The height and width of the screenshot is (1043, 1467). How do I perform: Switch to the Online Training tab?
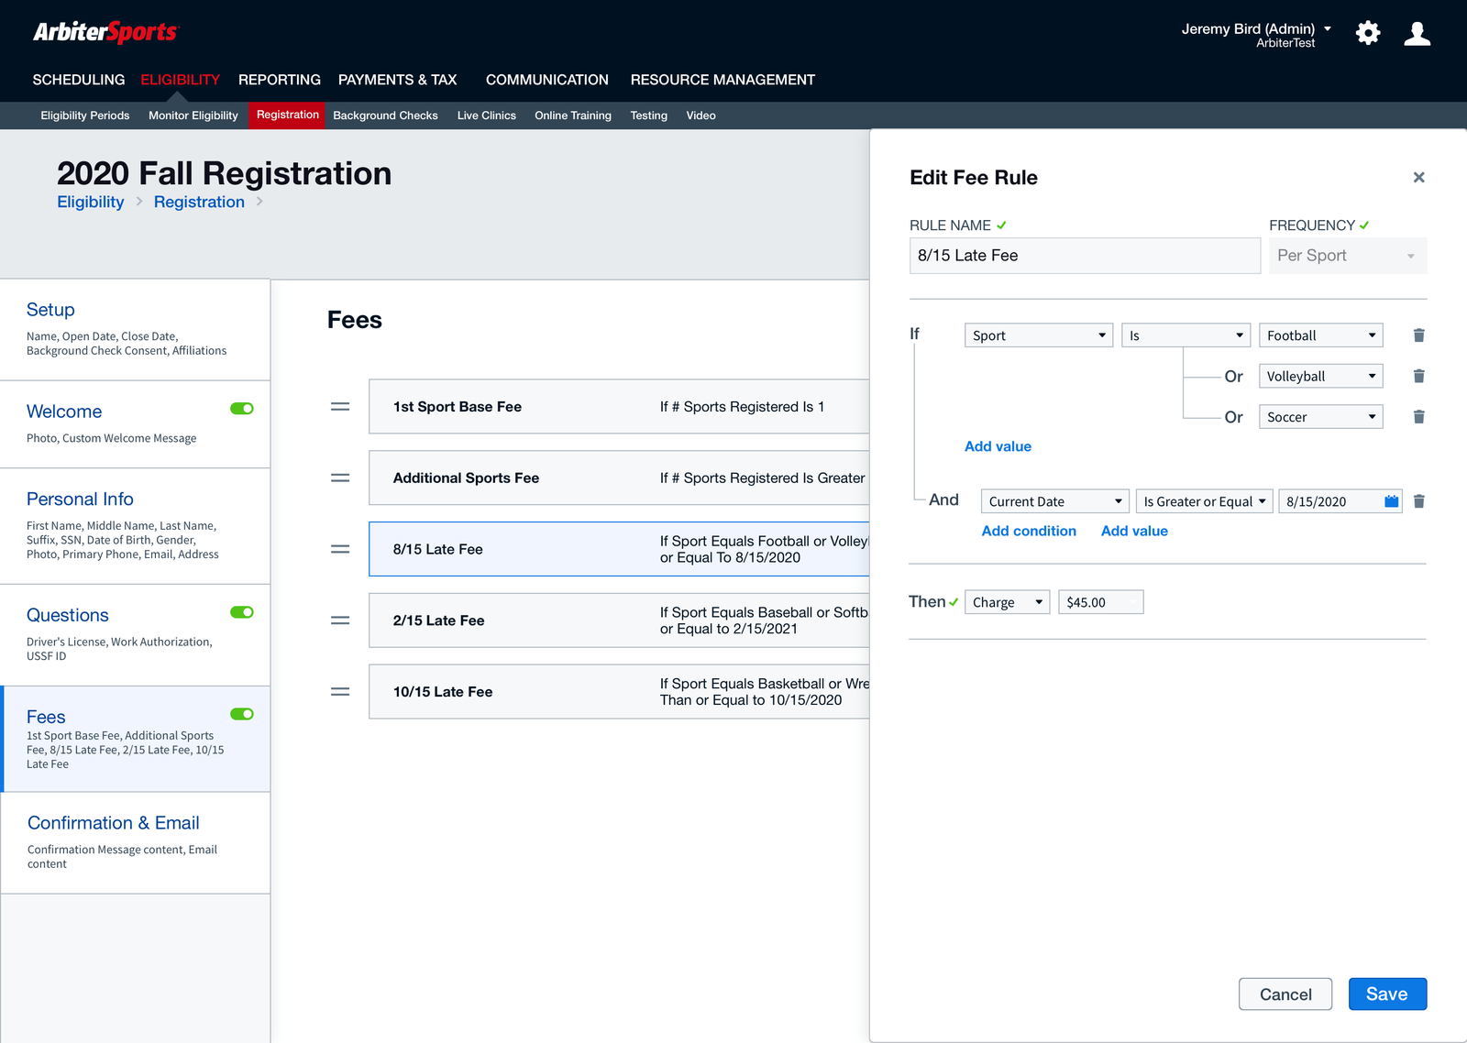(573, 115)
